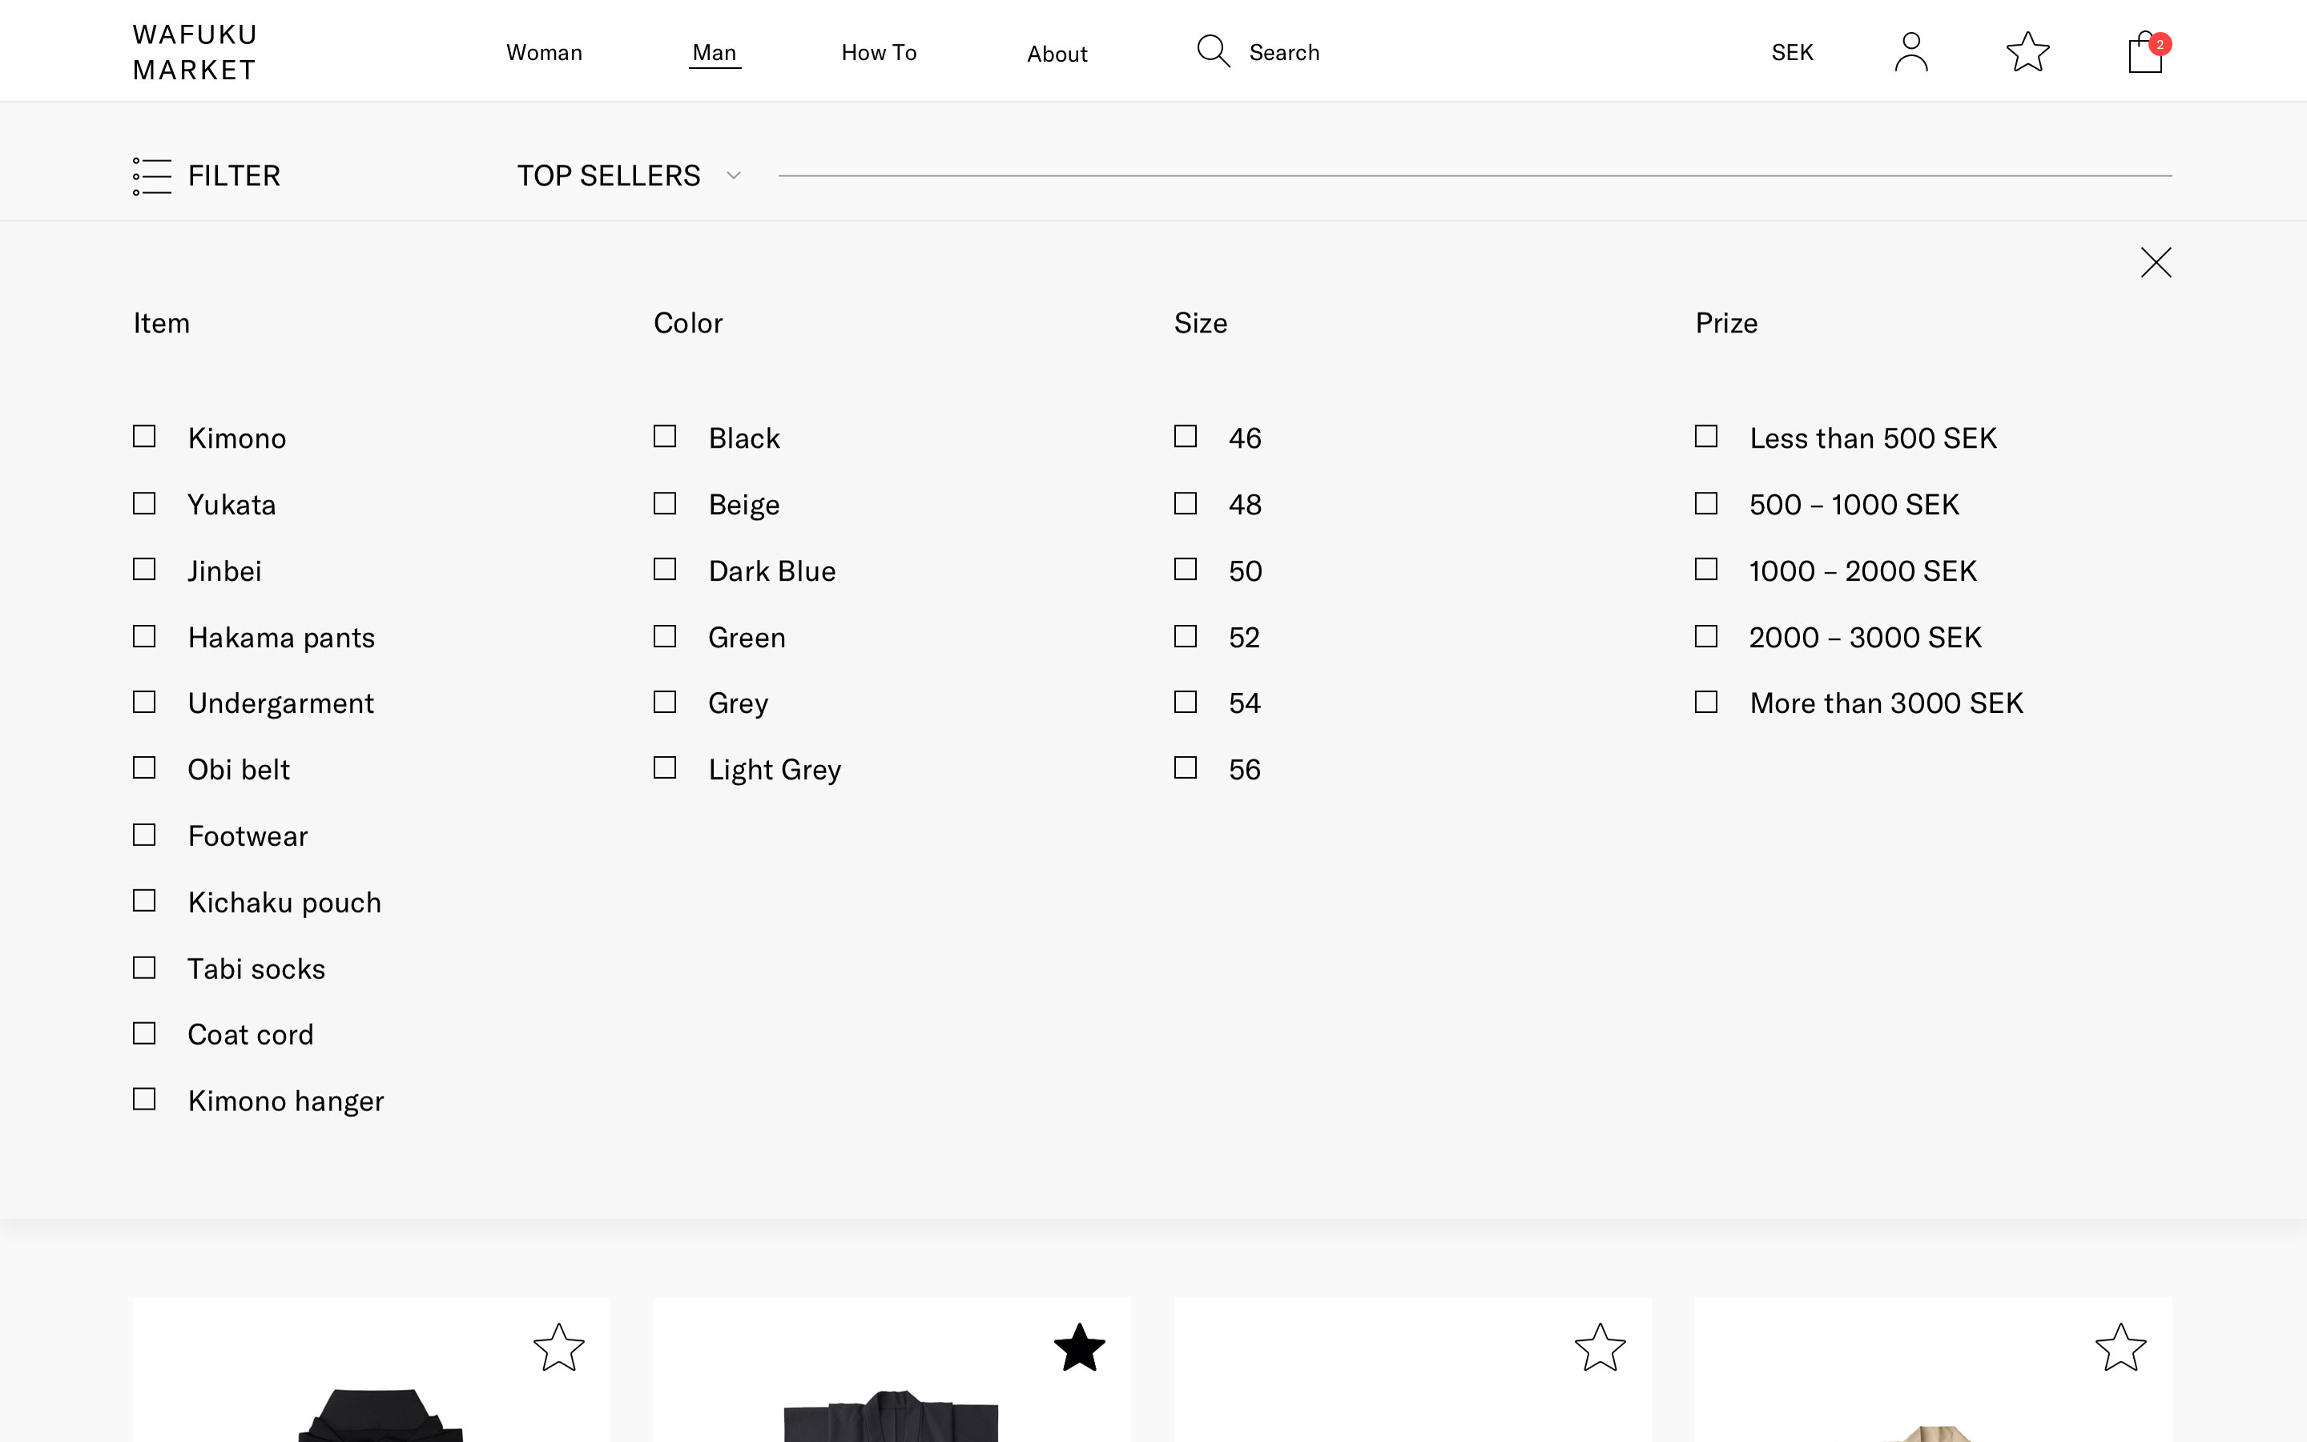This screenshot has height=1442, width=2307.
Task: Check the Kichaku pouch checkbox
Action: [144, 901]
